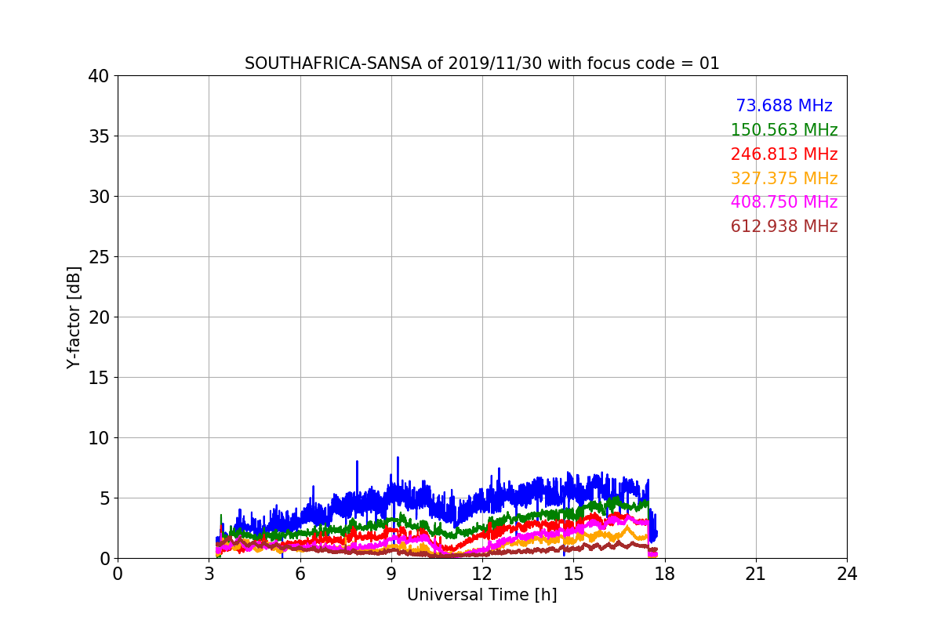Click y-axis tick value 5
This screenshot has height=627, width=941.
click(x=104, y=498)
